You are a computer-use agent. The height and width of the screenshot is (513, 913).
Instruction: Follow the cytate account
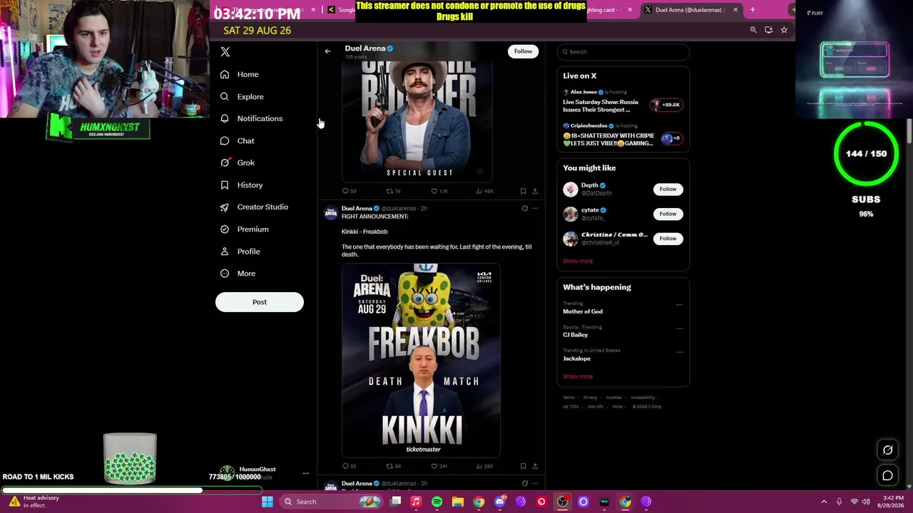pos(668,214)
